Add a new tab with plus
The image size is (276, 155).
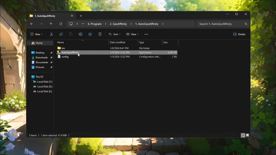tap(81, 16)
